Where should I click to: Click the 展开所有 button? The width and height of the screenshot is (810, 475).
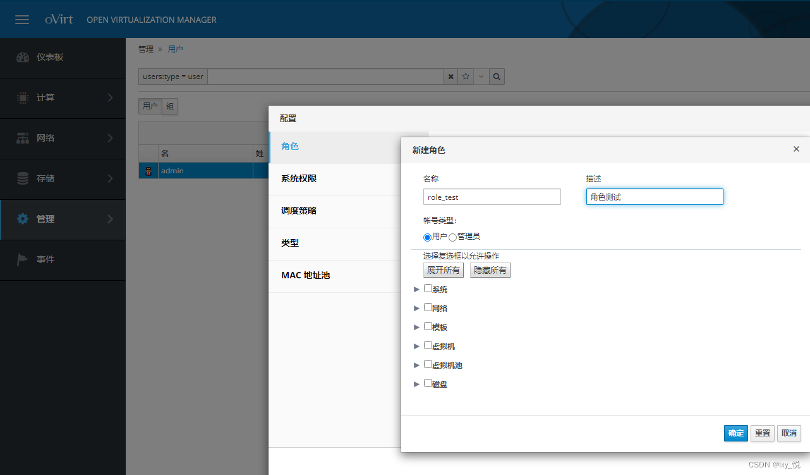coord(443,270)
